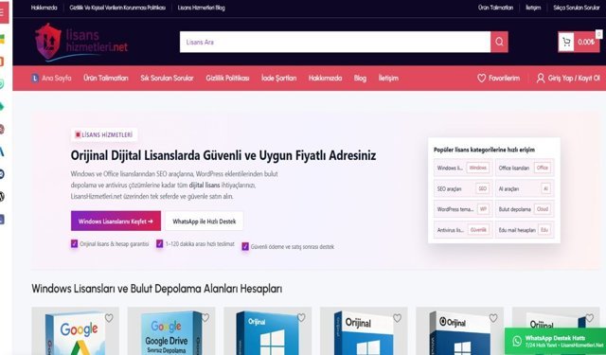606x355 pixels.
Task: Open the SEO araçları quick category
Action: pyautogui.click(x=463, y=188)
